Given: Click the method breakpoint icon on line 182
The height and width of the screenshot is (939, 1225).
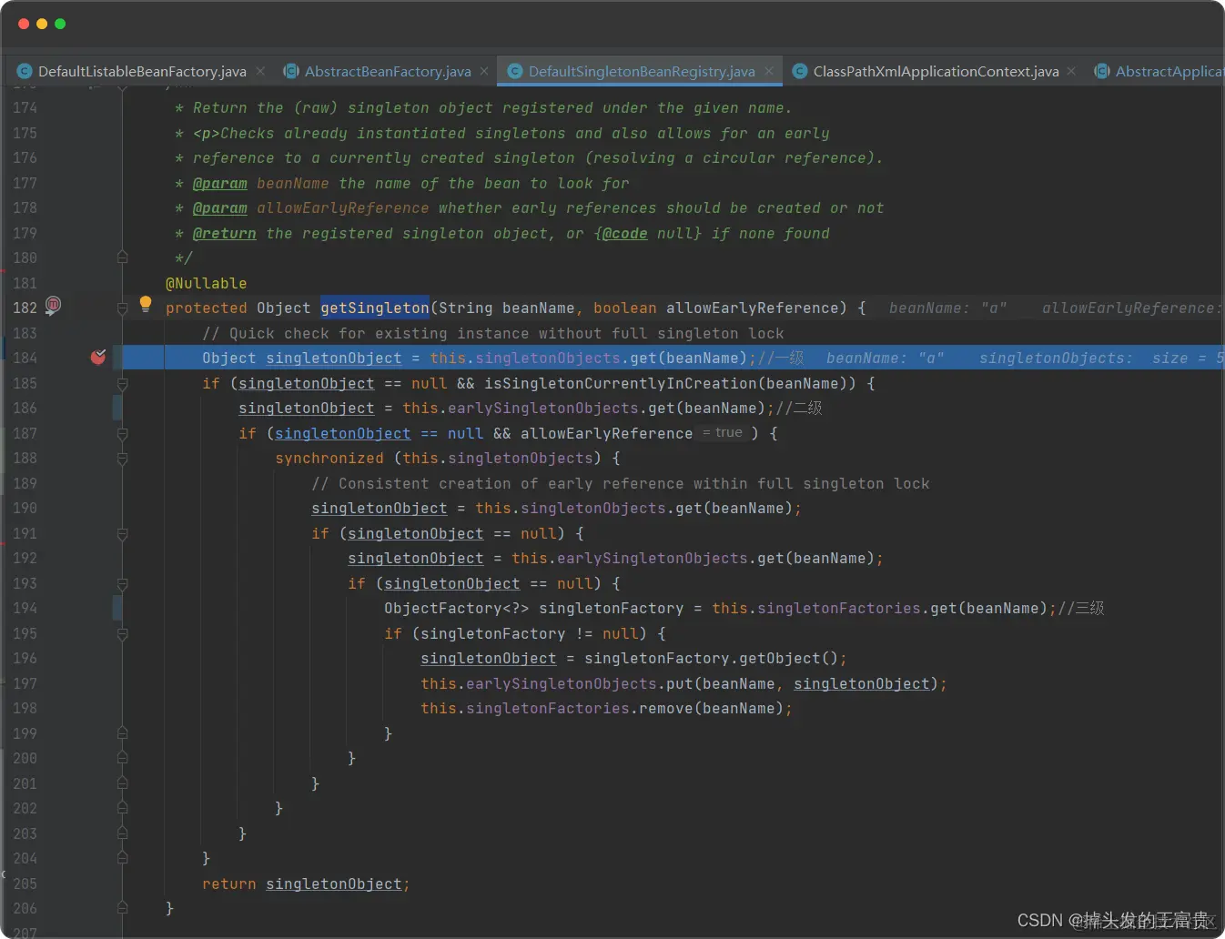Looking at the screenshot, I should [53, 306].
